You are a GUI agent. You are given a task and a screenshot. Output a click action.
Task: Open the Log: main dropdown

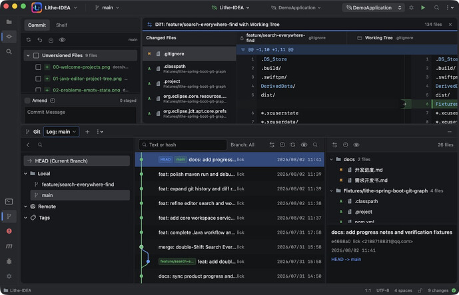click(61, 132)
